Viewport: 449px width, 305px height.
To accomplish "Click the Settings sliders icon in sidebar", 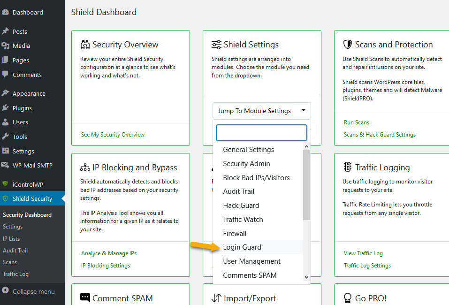I will 5,151.
